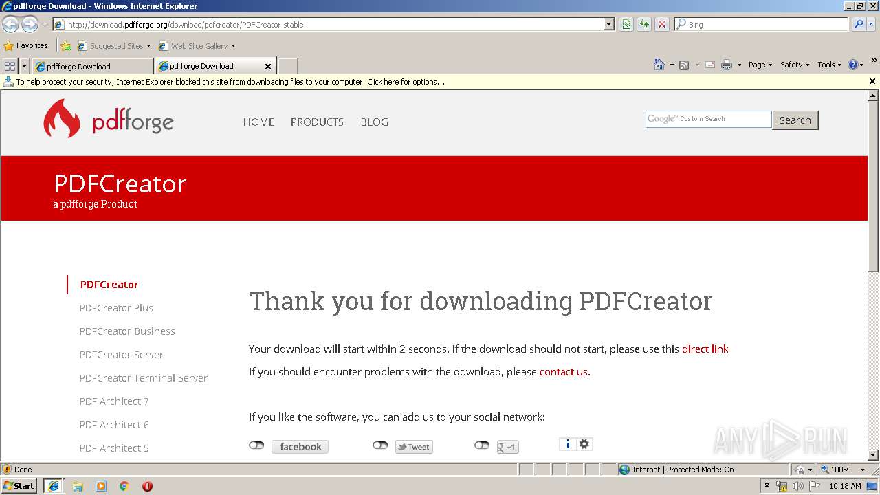Enable the Tweet social toggle

tap(380, 445)
